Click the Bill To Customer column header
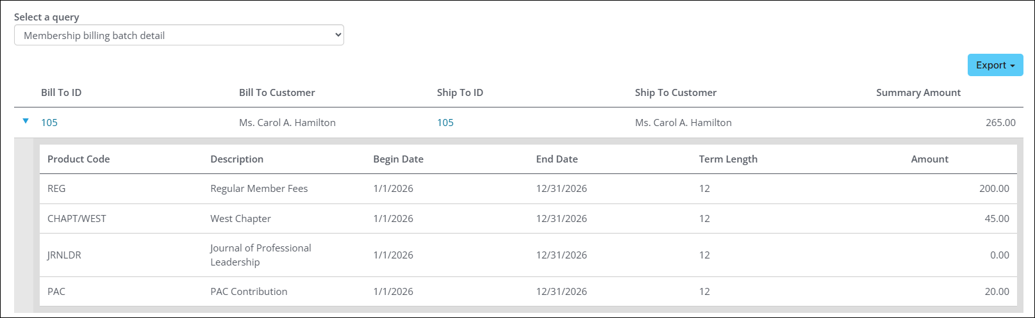This screenshot has width=1035, height=318. point(277,93)
